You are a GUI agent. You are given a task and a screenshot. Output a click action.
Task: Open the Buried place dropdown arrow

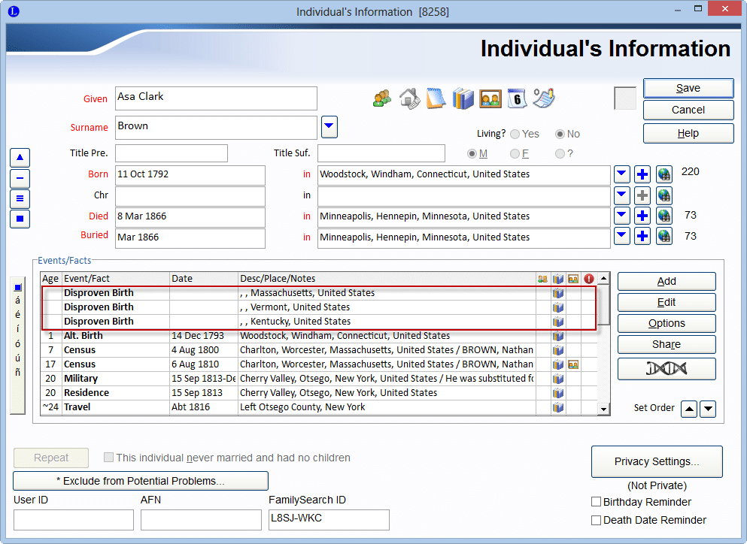click(x=621, y=236)
